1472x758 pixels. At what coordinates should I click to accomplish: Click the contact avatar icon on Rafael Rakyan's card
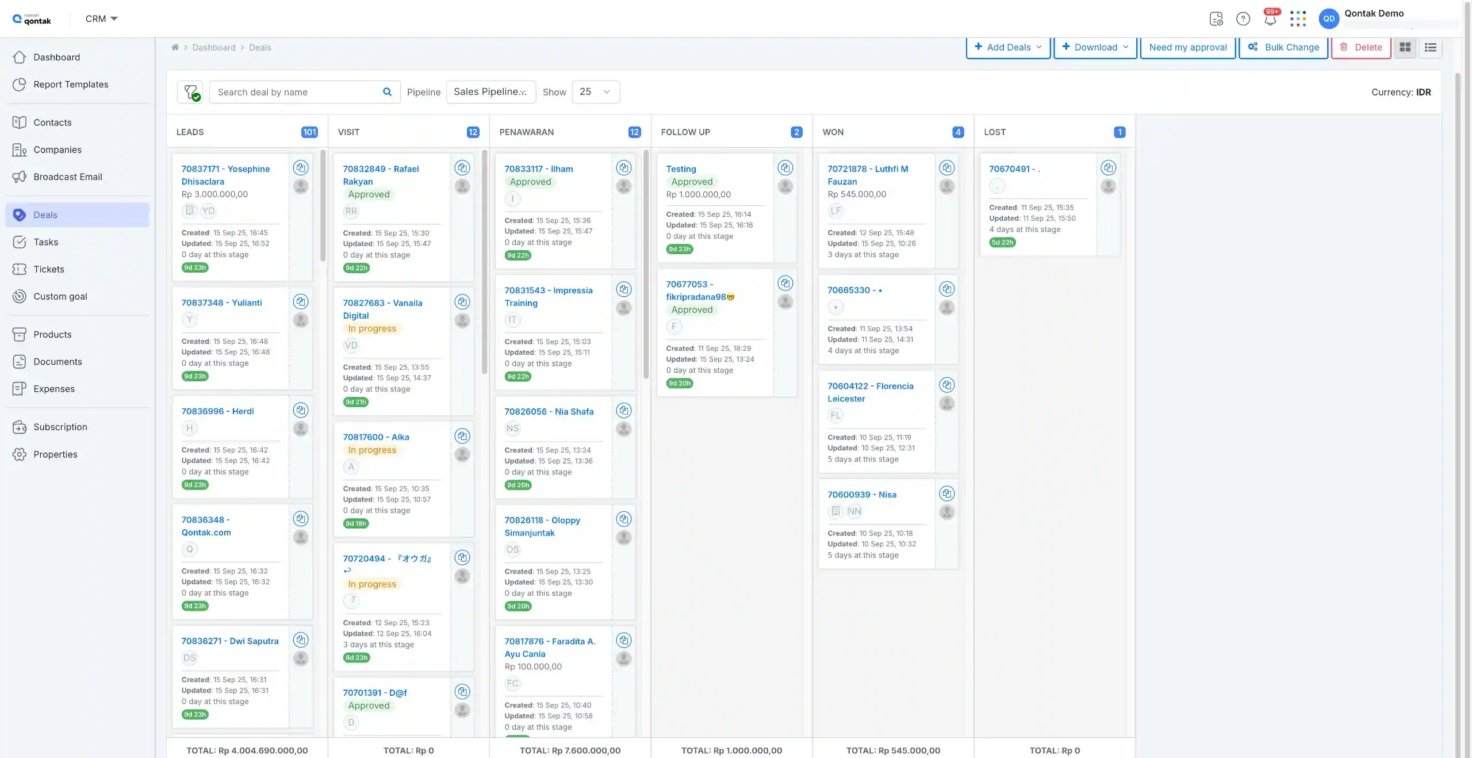462,186
